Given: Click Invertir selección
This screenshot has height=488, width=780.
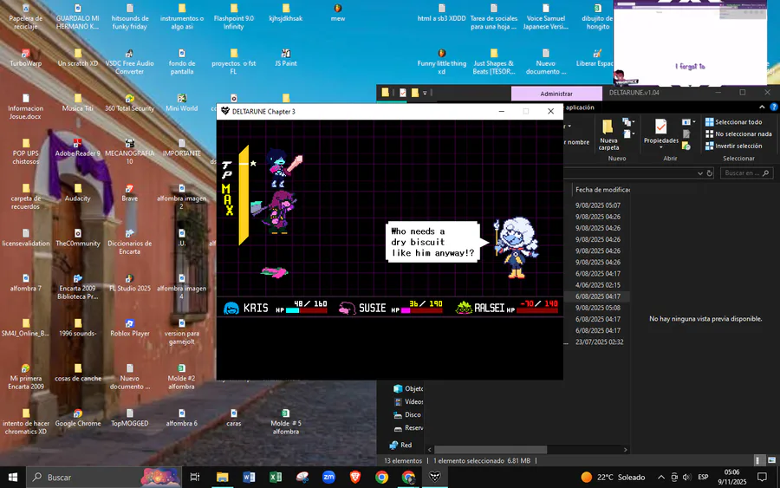Looking at the screenshot, I should click(x=734, y=146).
